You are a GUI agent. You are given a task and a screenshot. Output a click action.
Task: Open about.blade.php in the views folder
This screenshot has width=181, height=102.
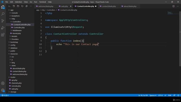(x=19, y=69)
